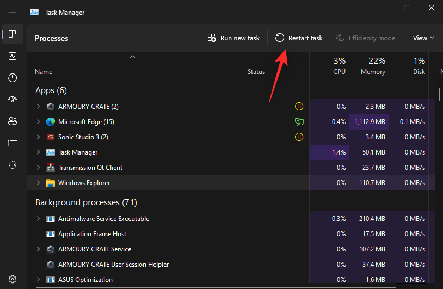Screen dimensions: 443x289
Task: Click the vertical scrollbar of process list
Action: [440, 94]
